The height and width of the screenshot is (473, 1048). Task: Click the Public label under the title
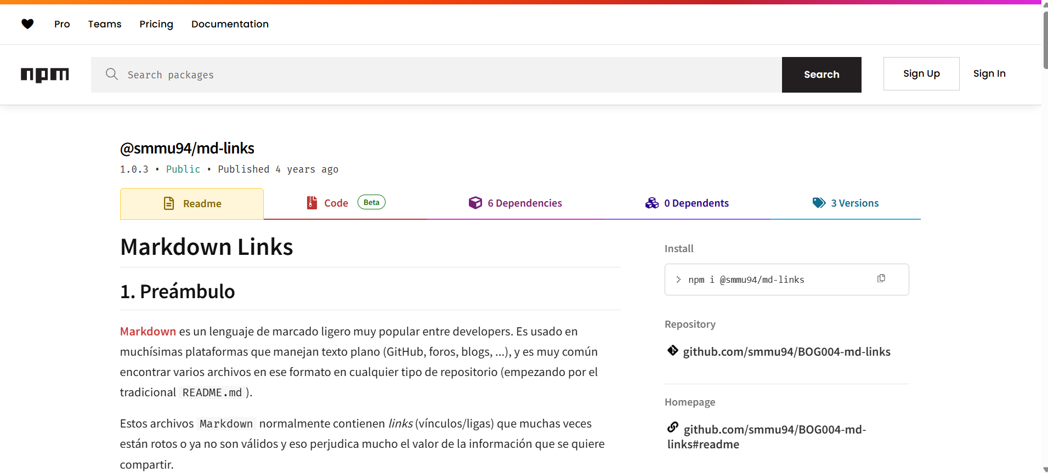pos(183,169)
